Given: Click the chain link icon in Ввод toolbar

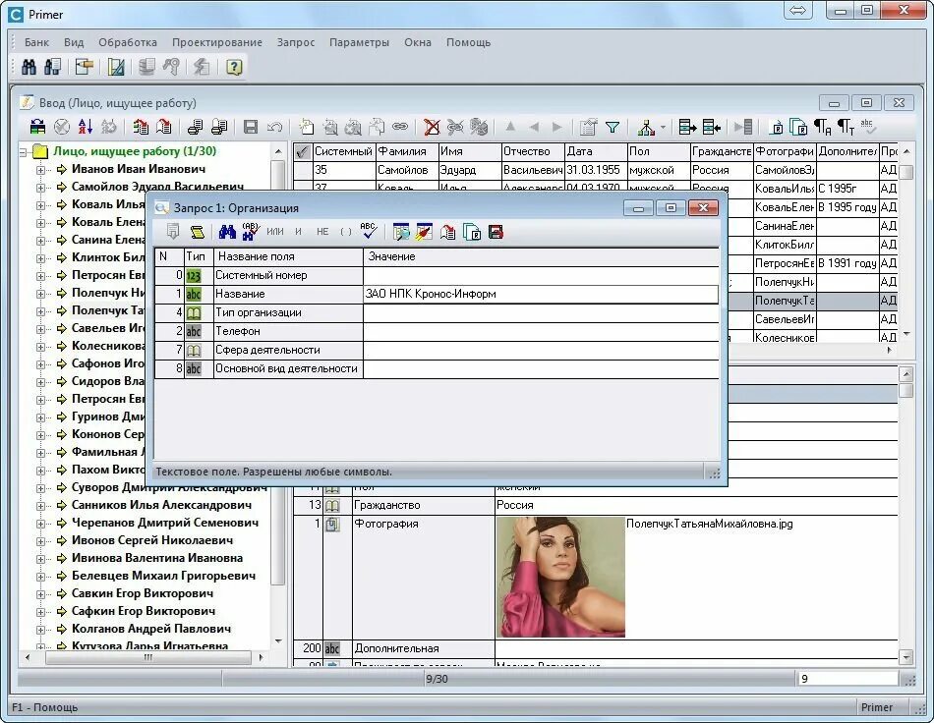Looking at the screenshot, I should click(400, 127).
